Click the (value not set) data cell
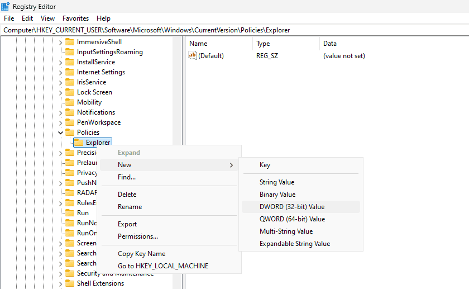The width and height of the screenshot is (469, 289). point(344,56)
